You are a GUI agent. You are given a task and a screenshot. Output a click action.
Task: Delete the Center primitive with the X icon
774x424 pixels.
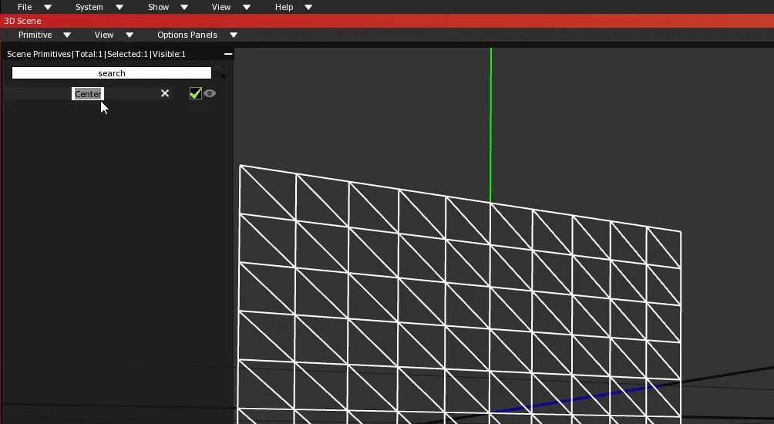coord(165,93)
